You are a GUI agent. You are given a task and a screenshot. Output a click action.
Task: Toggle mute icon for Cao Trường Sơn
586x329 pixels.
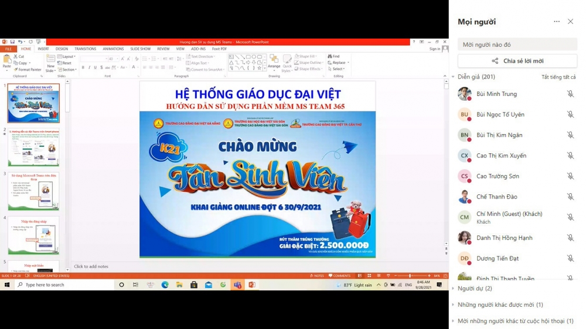click(570, 176)
